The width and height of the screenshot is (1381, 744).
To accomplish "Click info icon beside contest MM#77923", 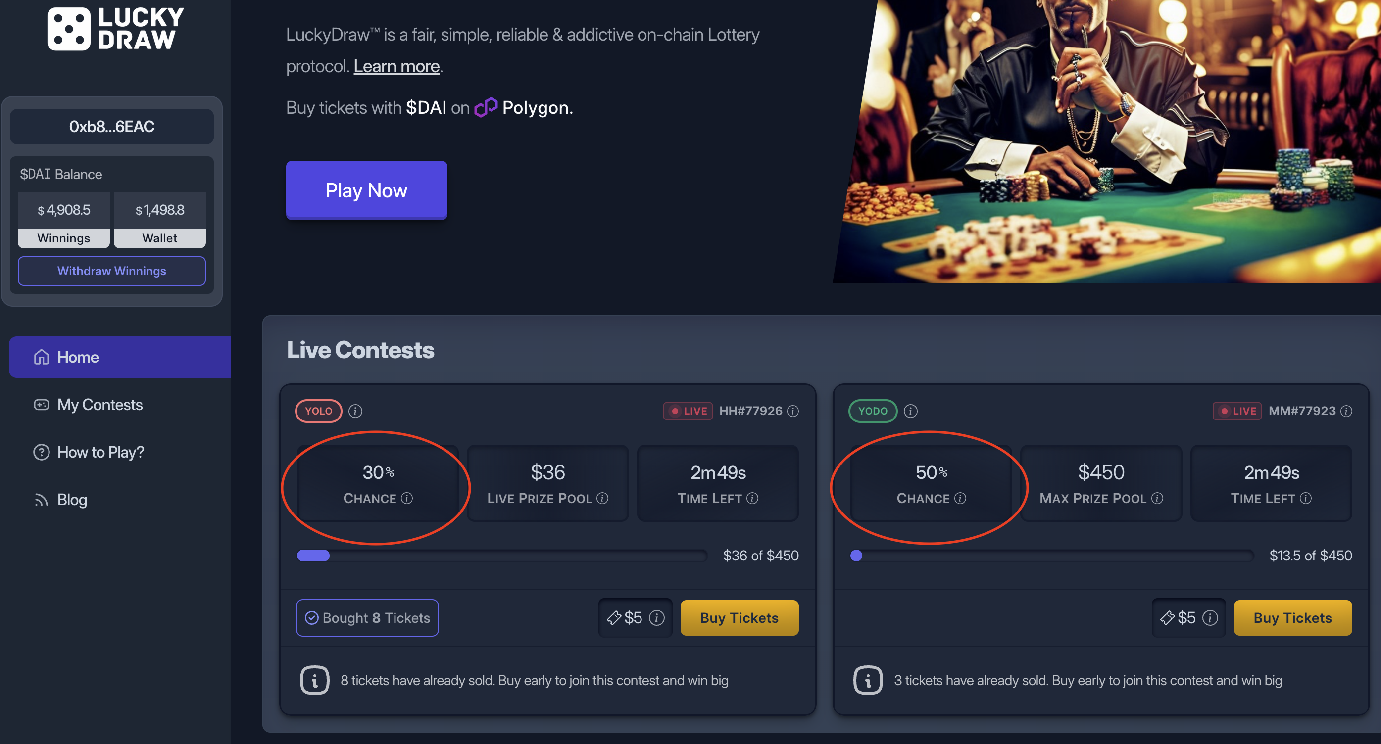I will 1346,411.
